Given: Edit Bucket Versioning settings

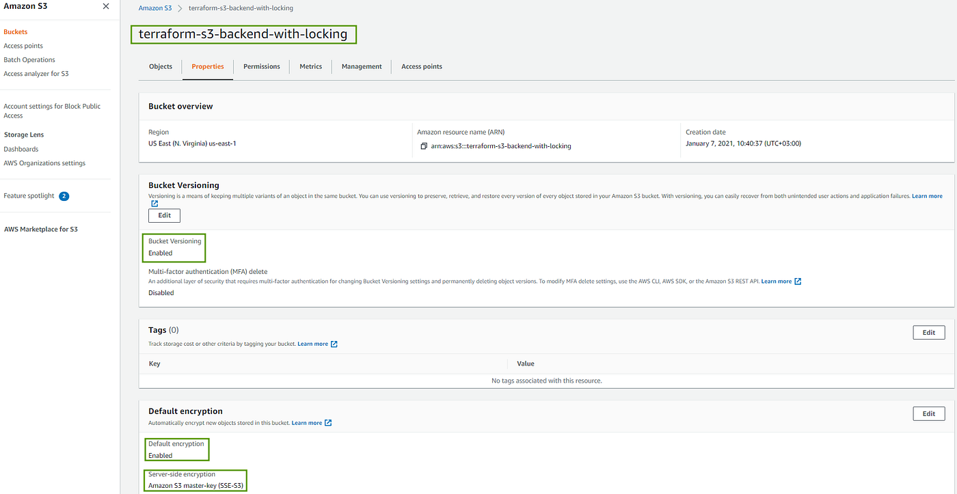Looking at the screenshot, I should tap(164, 215).
